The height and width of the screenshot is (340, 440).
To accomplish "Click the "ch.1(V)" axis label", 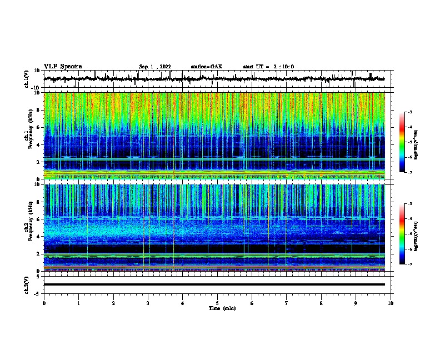I will [x=27, y=79].
